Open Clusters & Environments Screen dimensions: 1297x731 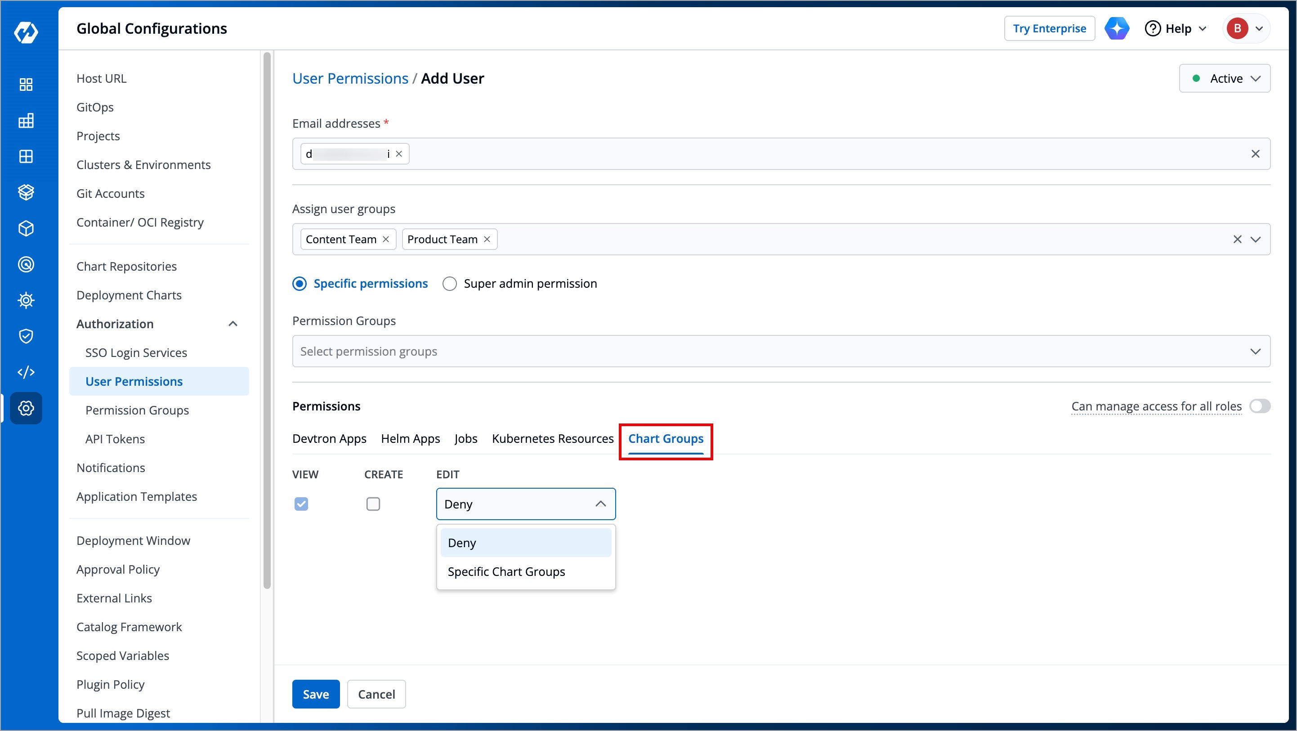click(x=143, y=165)
